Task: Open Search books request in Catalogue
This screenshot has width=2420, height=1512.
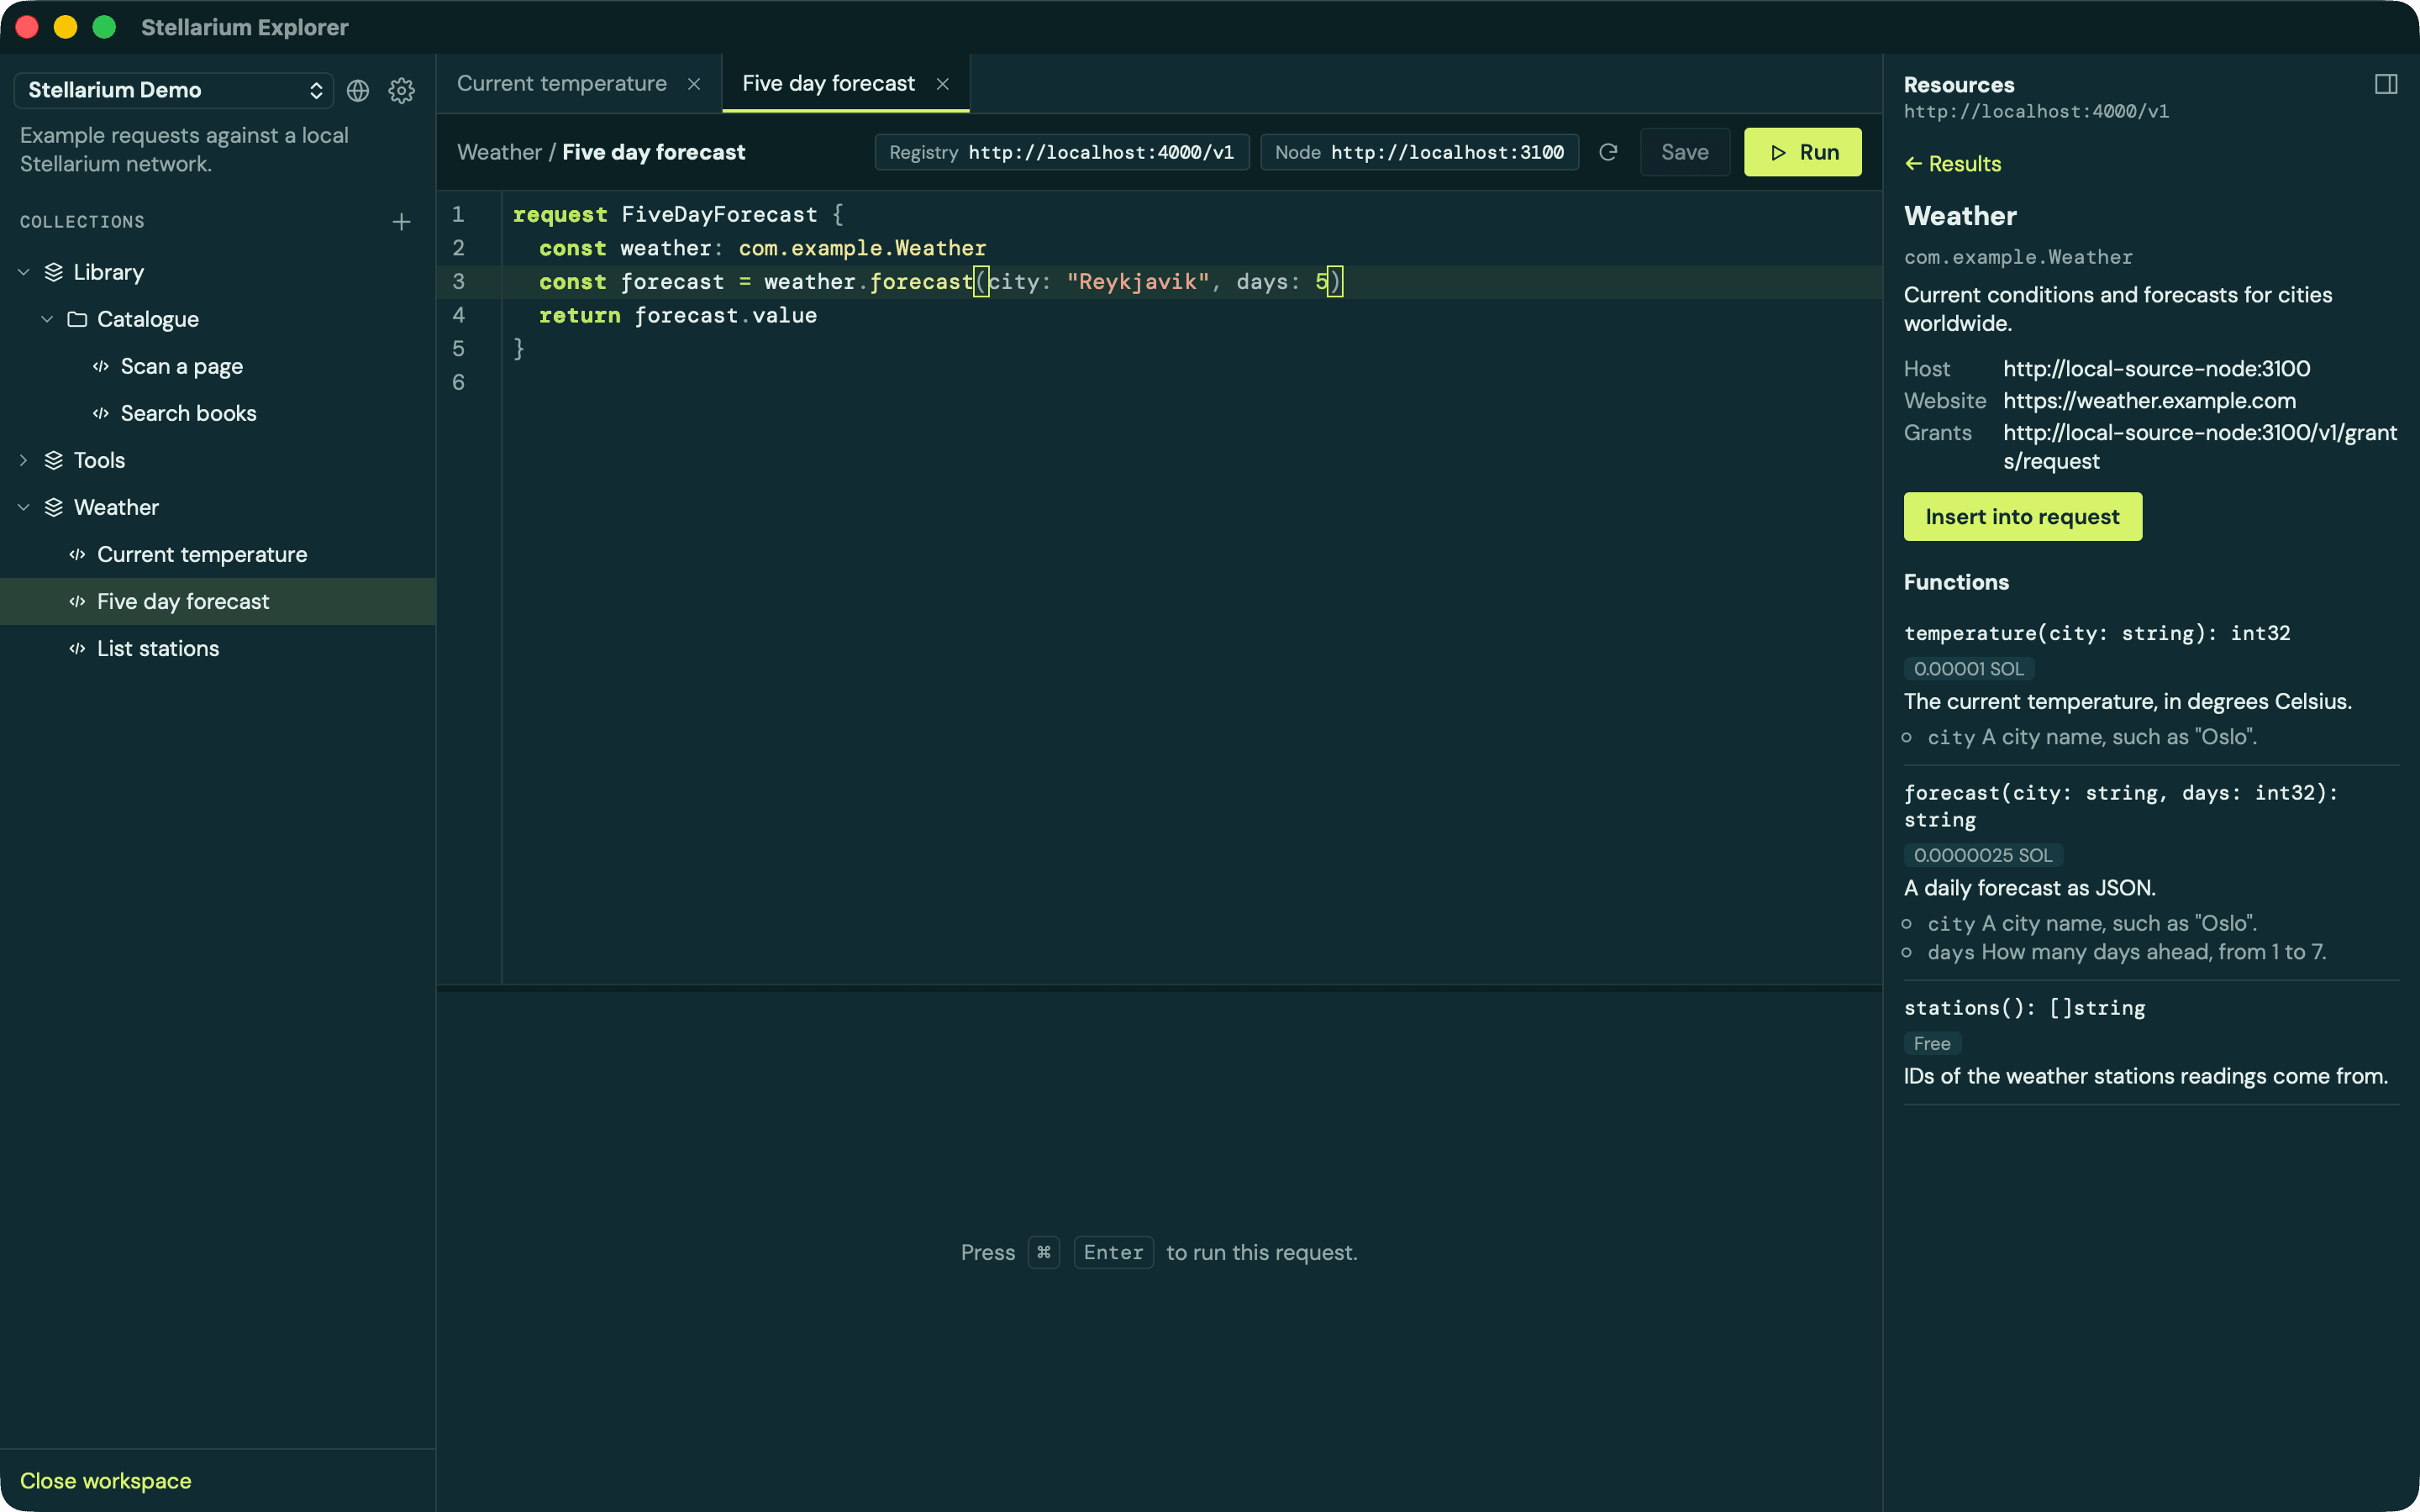Action: (x=218, y=413)
